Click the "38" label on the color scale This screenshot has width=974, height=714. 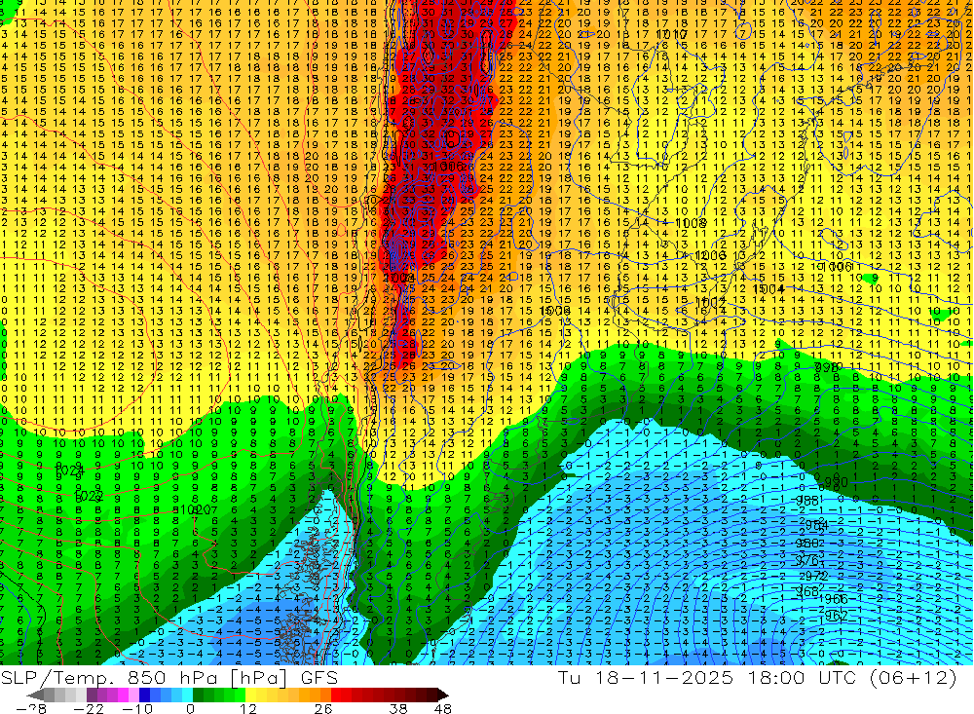[398, 708]
